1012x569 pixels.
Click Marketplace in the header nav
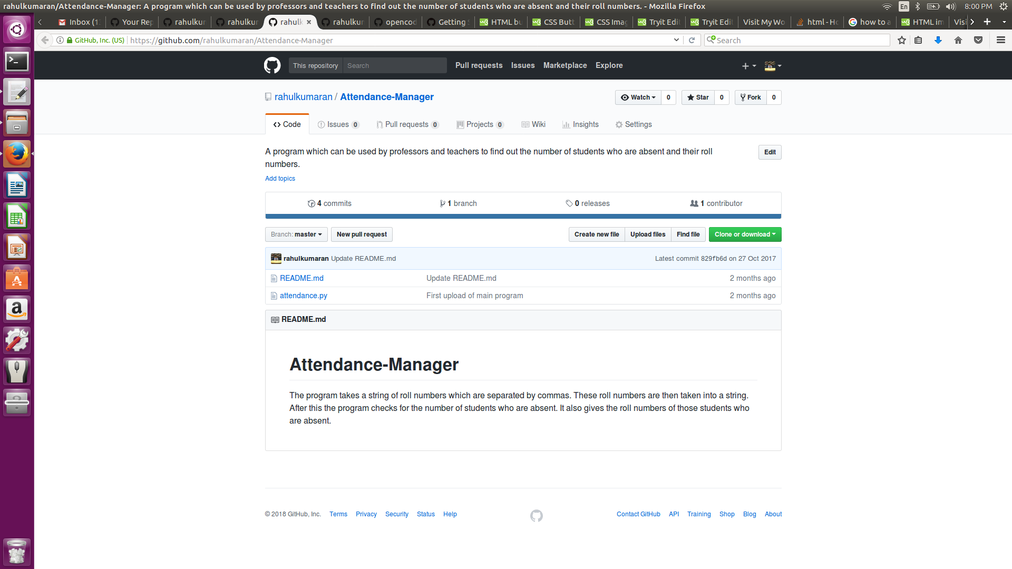565,65
